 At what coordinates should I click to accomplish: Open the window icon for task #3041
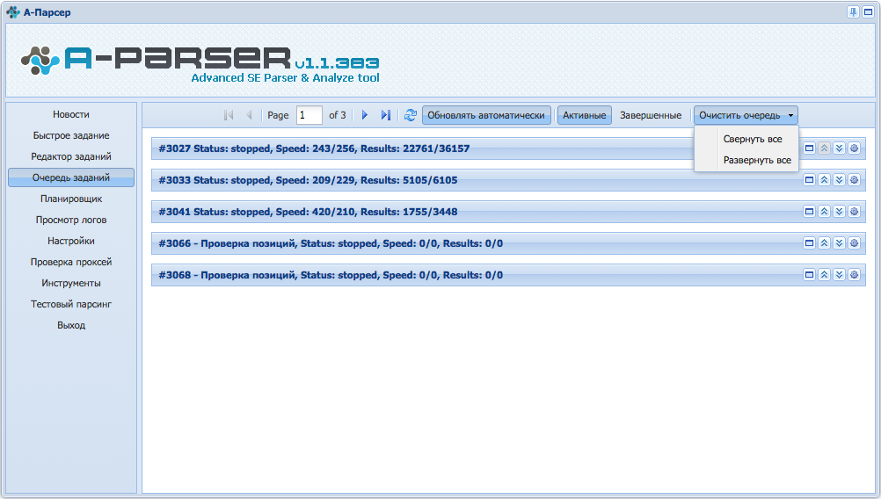(x=809, y=212)
